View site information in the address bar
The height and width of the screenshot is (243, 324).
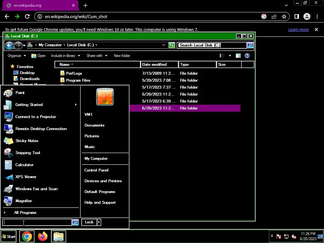coord(40,16)
